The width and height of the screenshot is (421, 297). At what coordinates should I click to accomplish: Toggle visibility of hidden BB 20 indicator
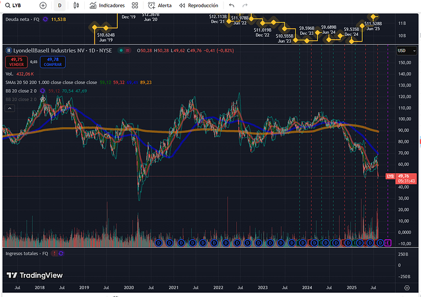click(x=43, y=99)
